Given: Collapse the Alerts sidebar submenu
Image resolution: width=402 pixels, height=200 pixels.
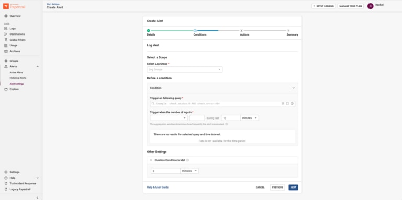Looking at the screenshot, I should (38, 66).
